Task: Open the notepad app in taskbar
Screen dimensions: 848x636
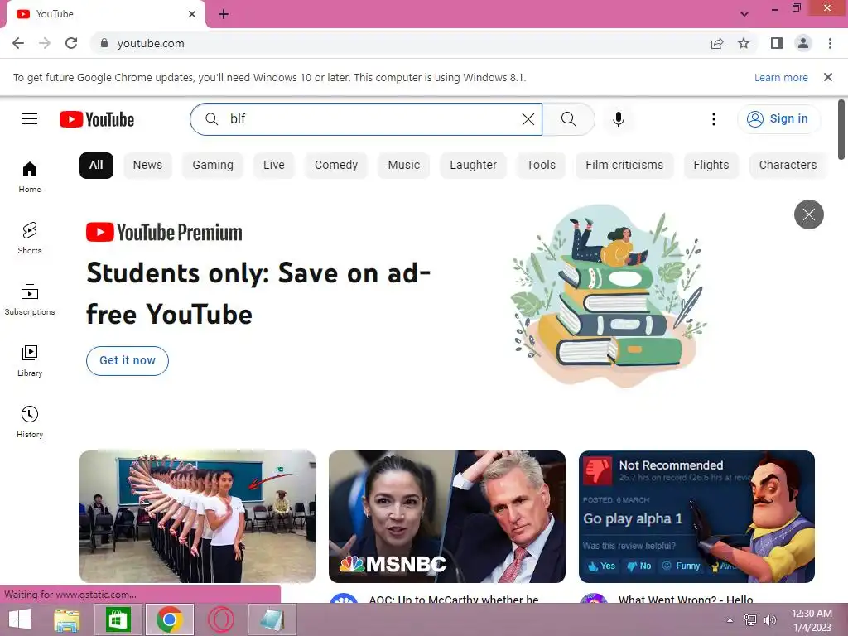Action: [272, 619]
